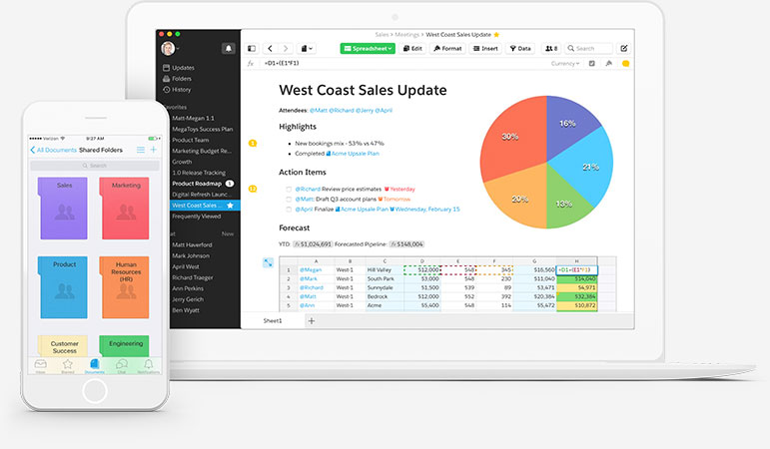Open the Insert menu
This screenshot has width=770, height=449.
tap(485, 48)
